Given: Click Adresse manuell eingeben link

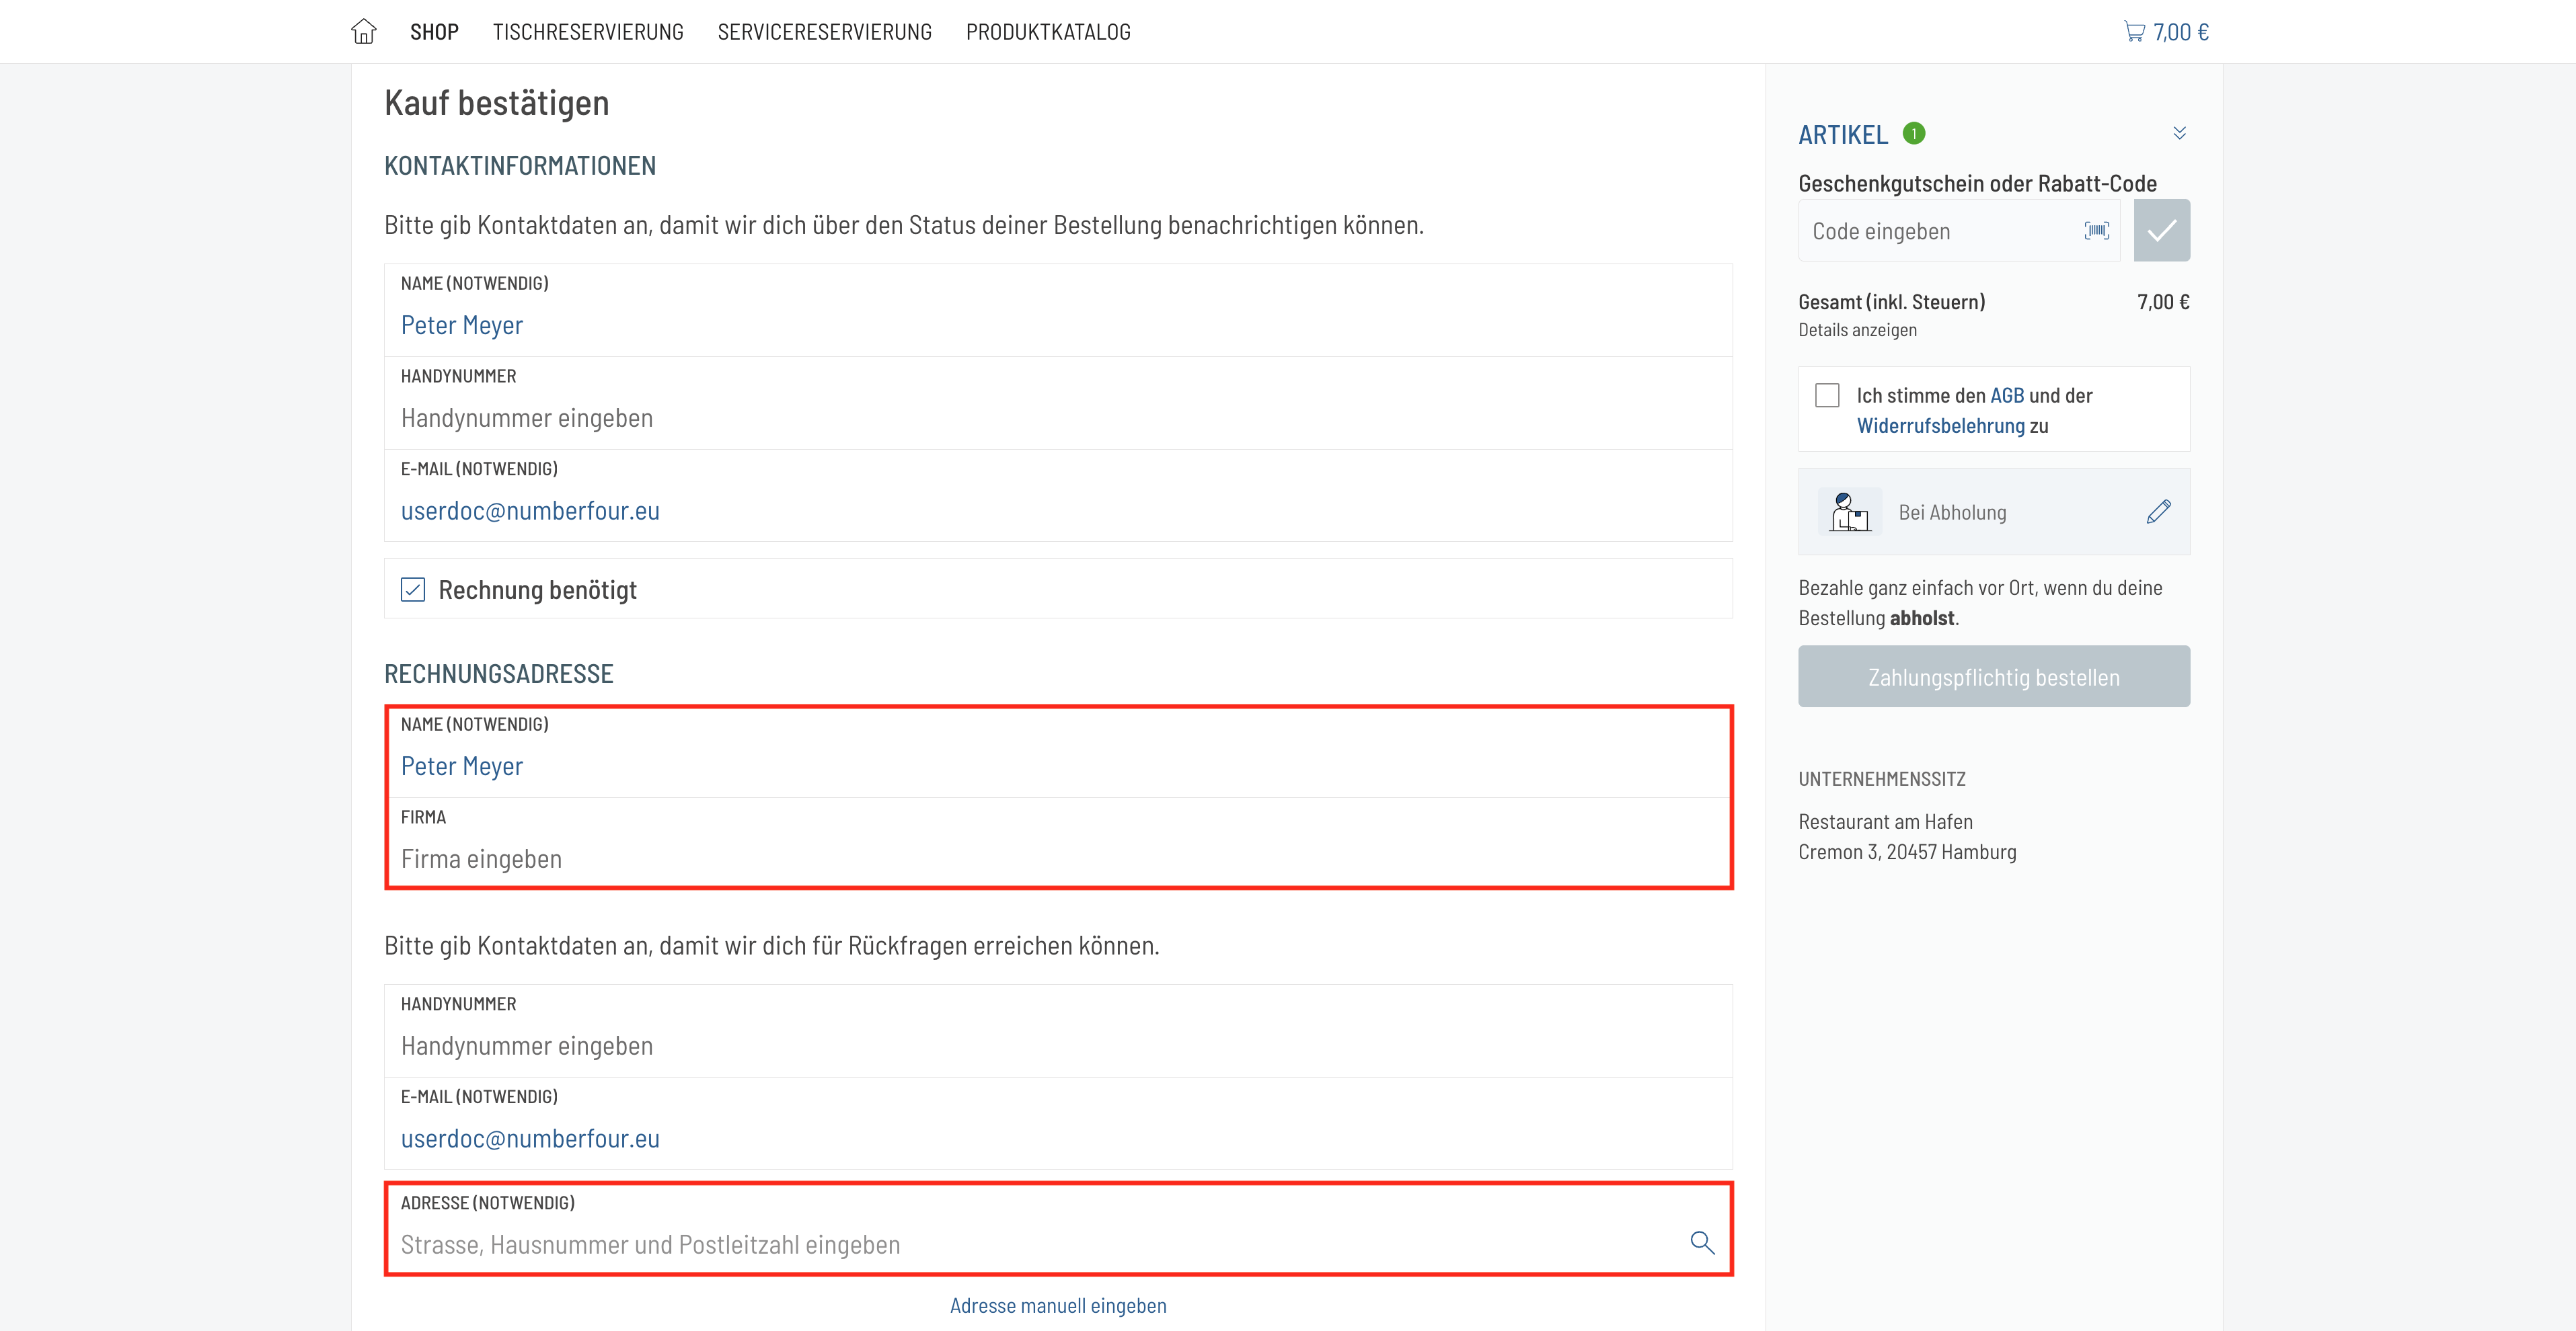Looking at the screenshot, I should [1058, 1305].
